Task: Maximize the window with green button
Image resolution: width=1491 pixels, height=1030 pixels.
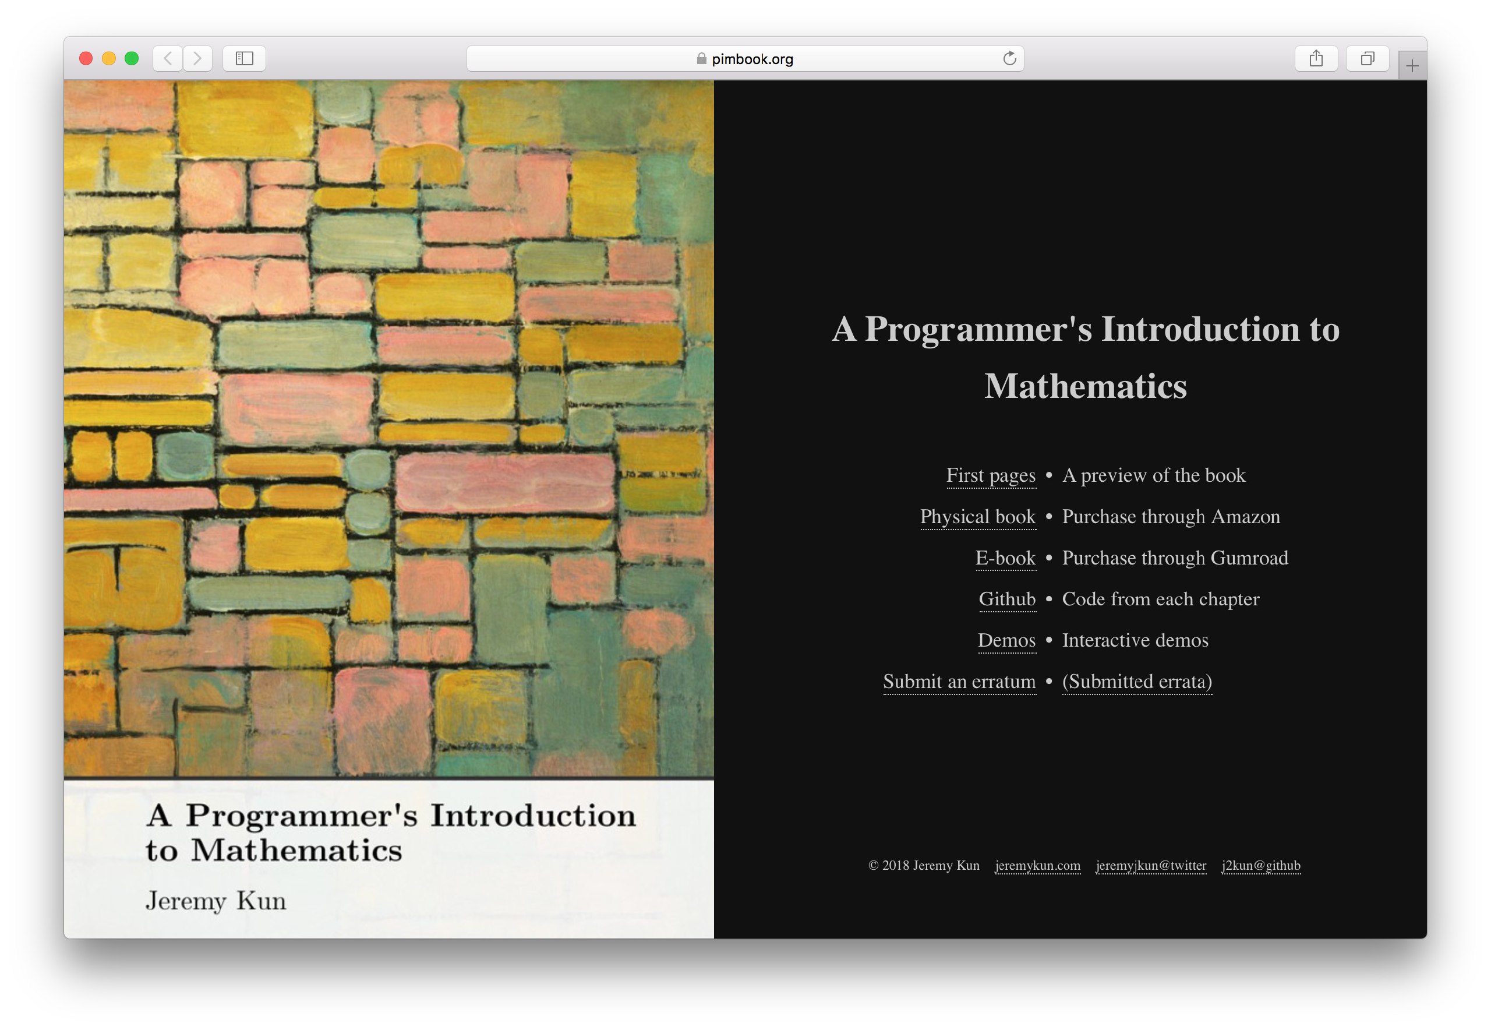Action: click(x=132, y=59)
